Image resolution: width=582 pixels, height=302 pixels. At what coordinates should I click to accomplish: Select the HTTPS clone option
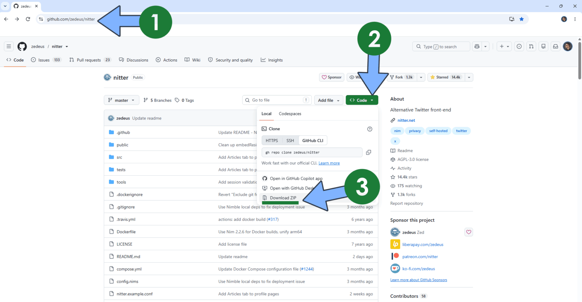[272, 141]
